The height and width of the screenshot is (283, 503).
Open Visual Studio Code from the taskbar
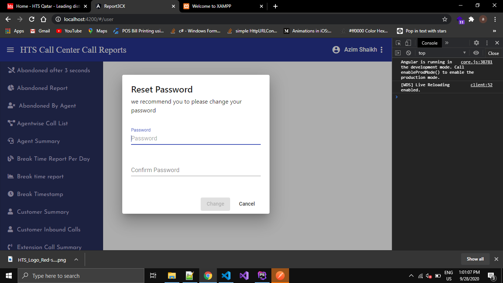[226, 276]
